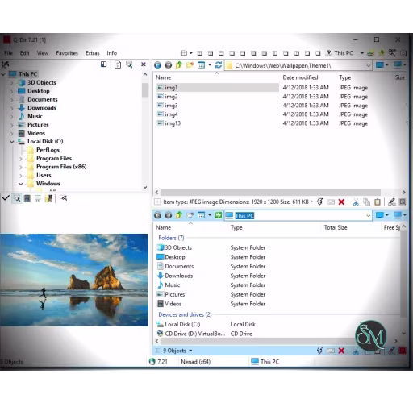Click the four-pane grid icon above the tree
The height and width of the screenshot is (403, 413).
104,64
